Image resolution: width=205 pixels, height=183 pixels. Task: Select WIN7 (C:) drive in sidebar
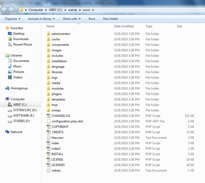tap(20, 105)
